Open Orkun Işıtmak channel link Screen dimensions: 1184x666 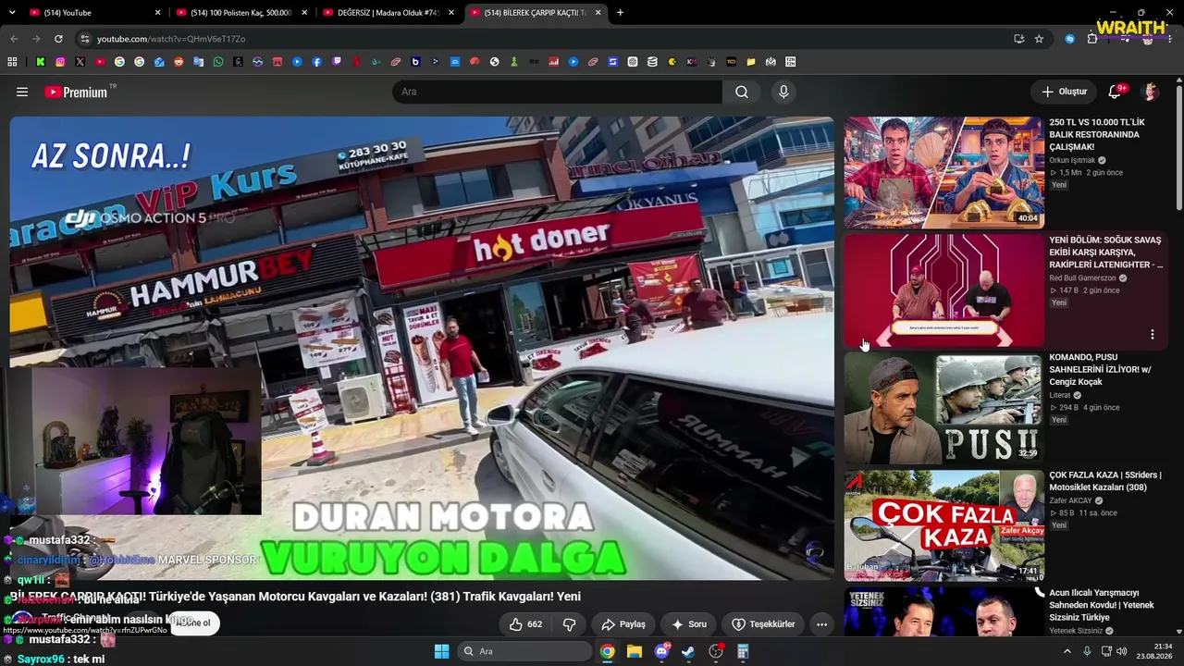(x=1072, y=160)
